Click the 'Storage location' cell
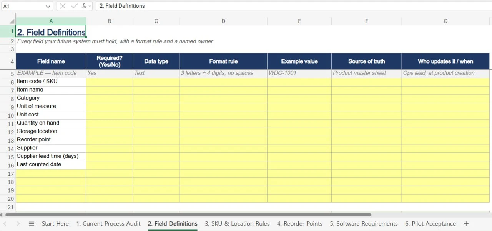 pos(51,131)
